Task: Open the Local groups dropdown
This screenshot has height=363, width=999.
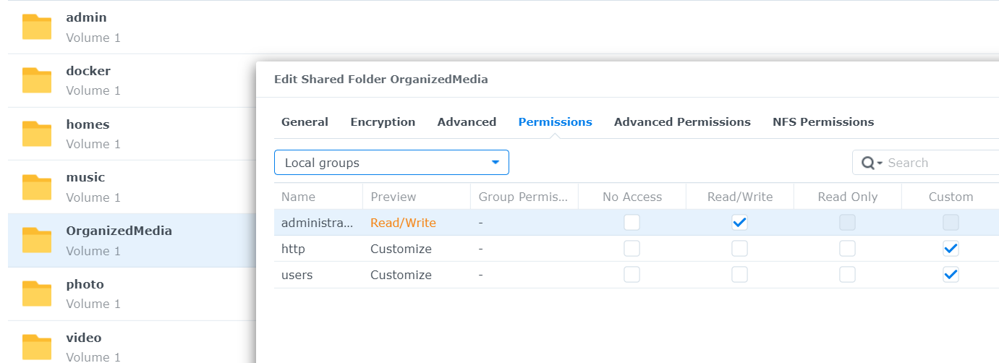Action: point(391,163)
